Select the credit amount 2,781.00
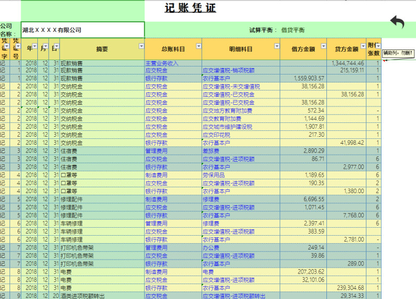Image resolution: width=416 pixels, height=299 pixels. 347,240
